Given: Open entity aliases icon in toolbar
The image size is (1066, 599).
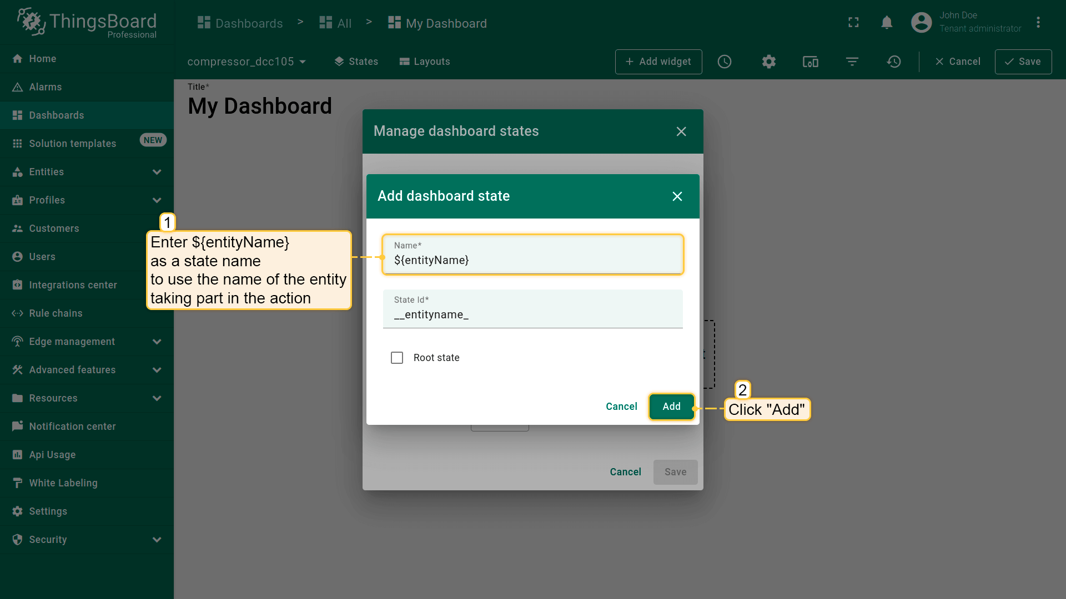Looking at the screenshot, I should (810, 62).
